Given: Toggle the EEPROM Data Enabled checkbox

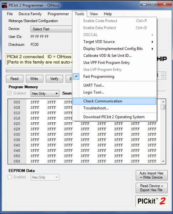Looking at the screenshot, I should [x=10, y=177].
